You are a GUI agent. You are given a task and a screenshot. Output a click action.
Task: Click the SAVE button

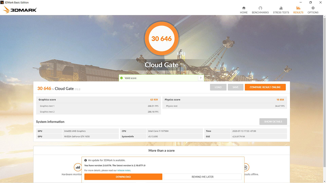click(x=235, y=87)
